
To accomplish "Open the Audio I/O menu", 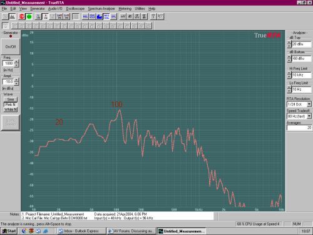I will pos(55,9).
